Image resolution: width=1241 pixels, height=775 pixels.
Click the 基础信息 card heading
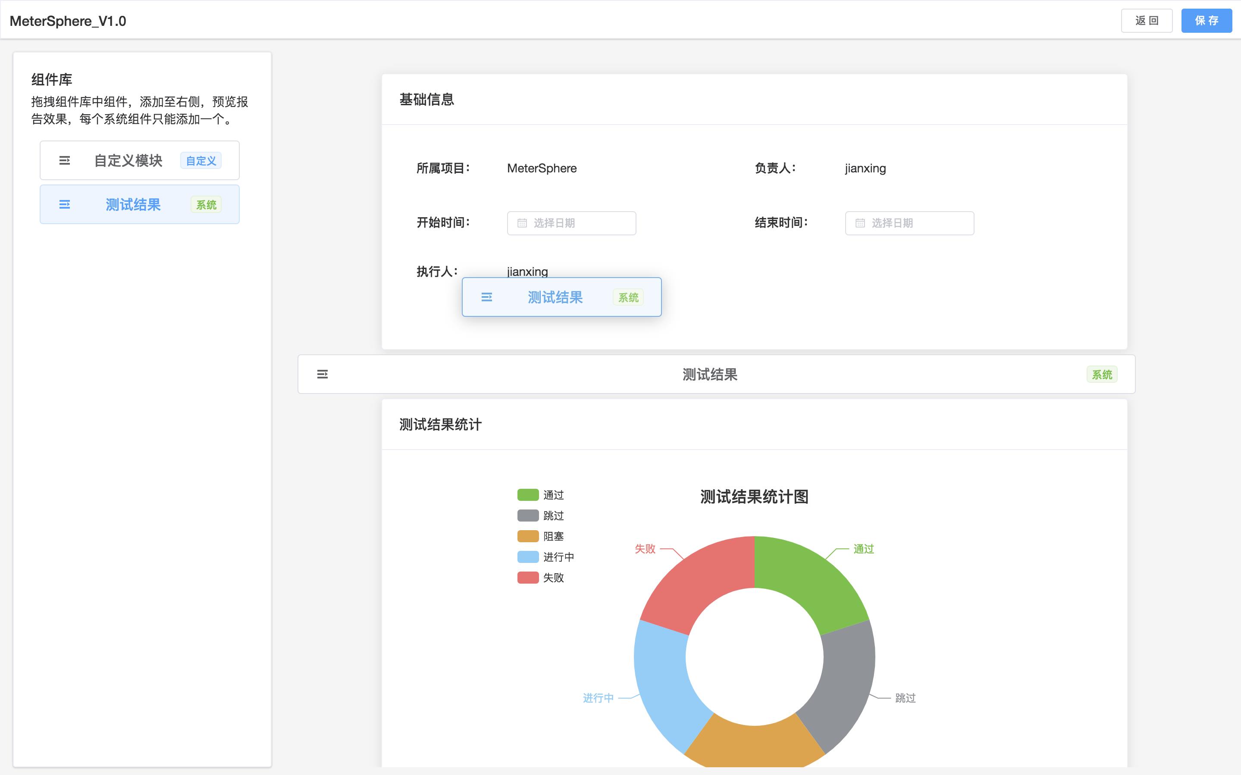pyautogui.click(x=427, y=100)
